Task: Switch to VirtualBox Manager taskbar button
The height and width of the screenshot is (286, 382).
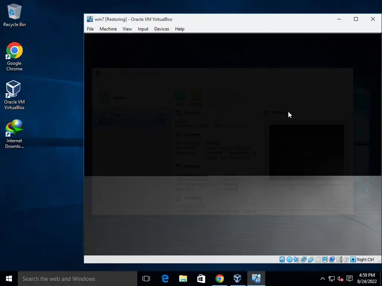Action: click(x=238, y=279)
